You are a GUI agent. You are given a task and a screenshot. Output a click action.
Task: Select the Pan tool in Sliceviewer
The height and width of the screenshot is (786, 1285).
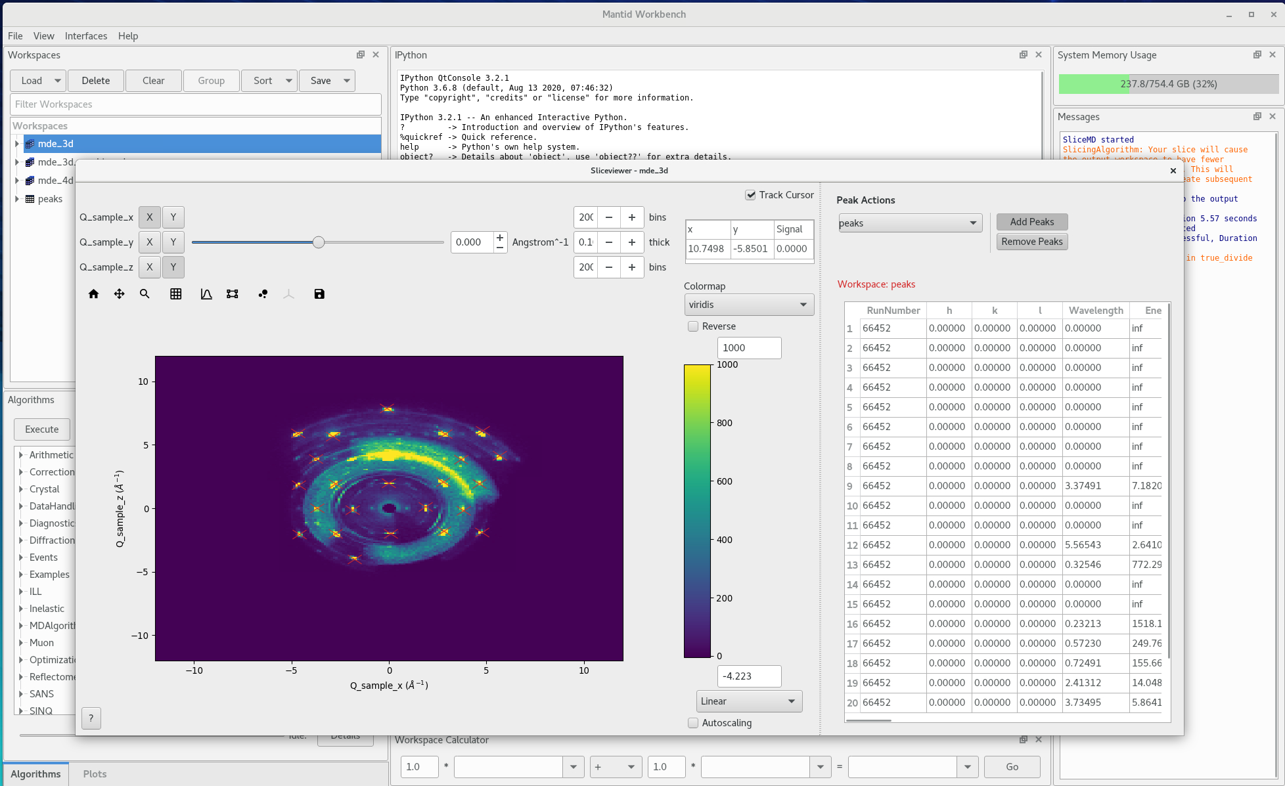pos(119,294)
